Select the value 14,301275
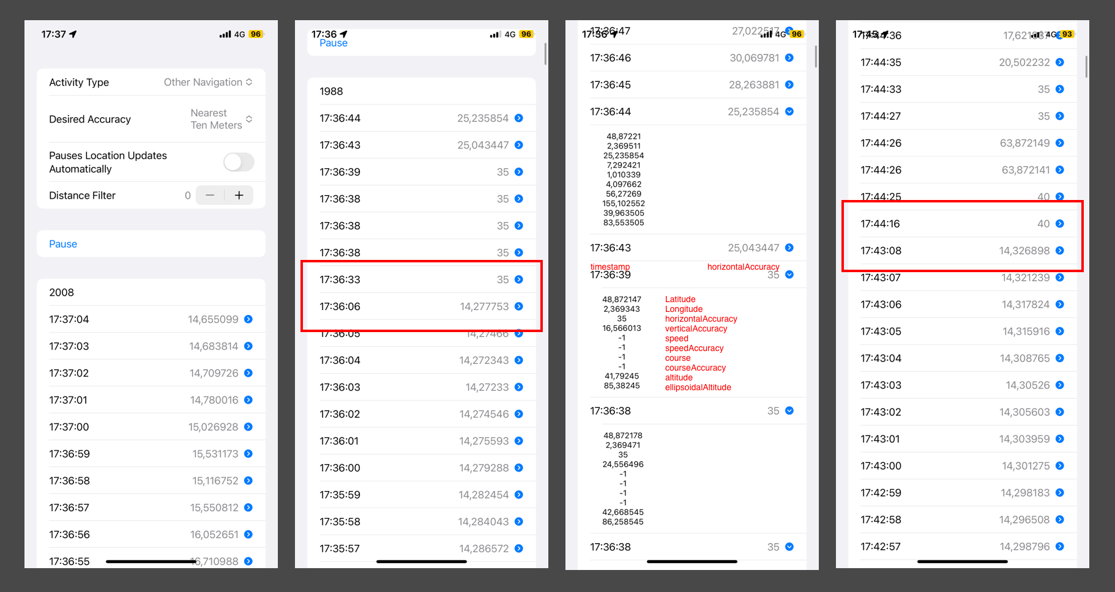This screenshot has width=1115, height=592. pos(1026,466)
